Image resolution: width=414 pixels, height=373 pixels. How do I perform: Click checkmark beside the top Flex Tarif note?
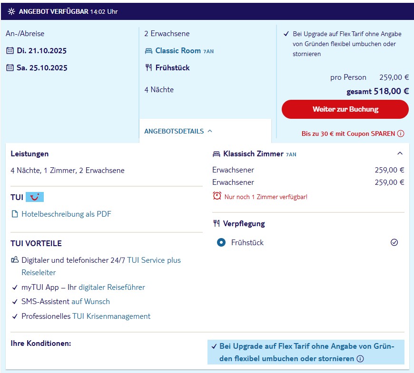[286, 34]
